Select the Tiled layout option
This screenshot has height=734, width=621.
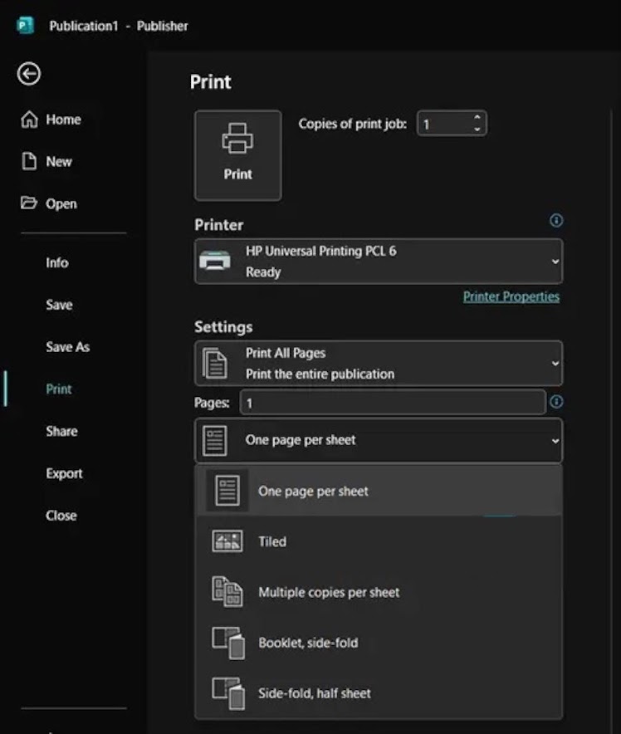click(x=379, y=541)
